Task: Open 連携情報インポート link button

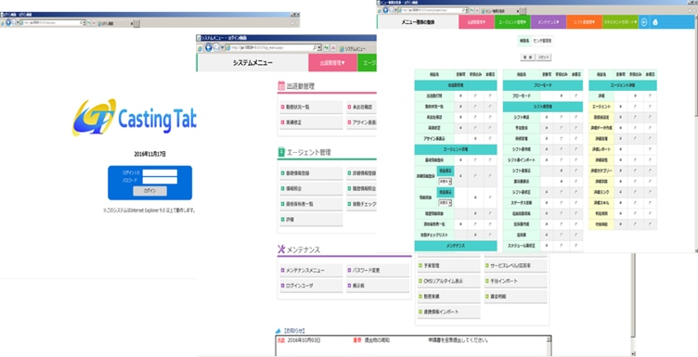Action: tap(448, 312)
